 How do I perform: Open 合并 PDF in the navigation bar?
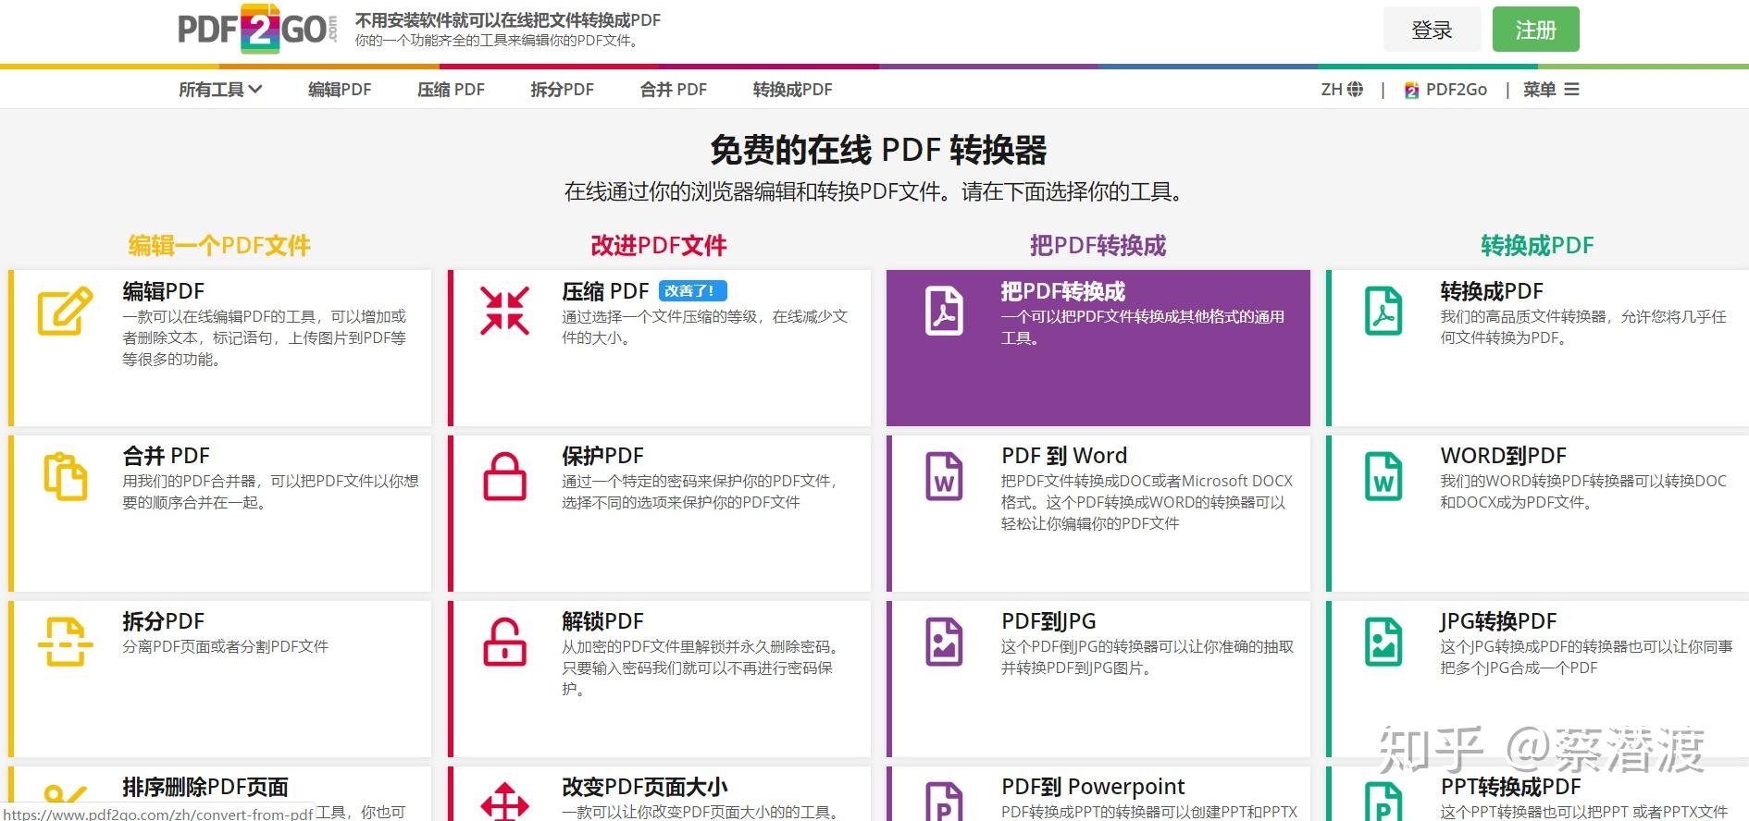point(674,90)
